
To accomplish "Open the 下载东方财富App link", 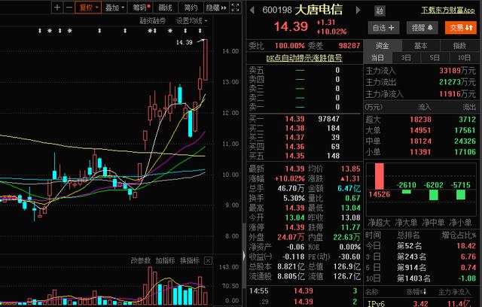I will [x=448, y=10].
